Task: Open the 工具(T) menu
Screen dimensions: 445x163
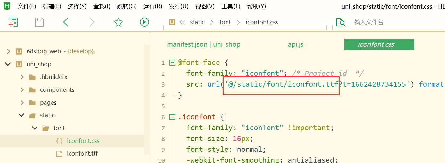Action: coord(231,6)
